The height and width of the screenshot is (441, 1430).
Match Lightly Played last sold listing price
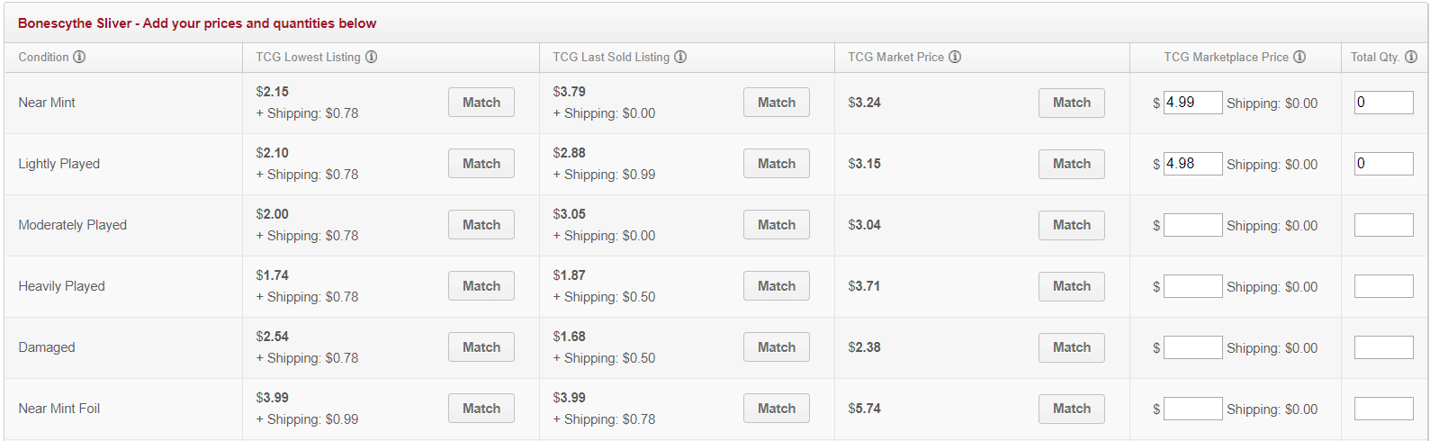pos(776,164)
